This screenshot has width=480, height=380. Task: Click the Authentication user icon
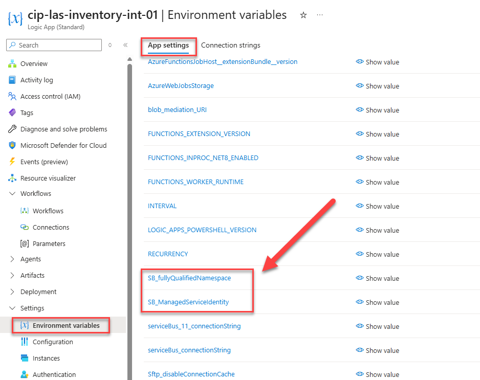point(25,374)
